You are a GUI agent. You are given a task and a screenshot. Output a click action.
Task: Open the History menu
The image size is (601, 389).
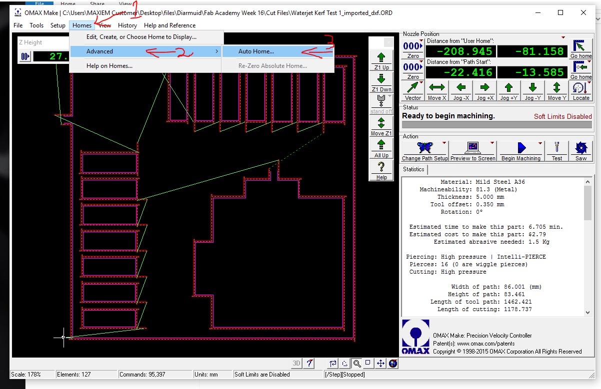point(127,25)
